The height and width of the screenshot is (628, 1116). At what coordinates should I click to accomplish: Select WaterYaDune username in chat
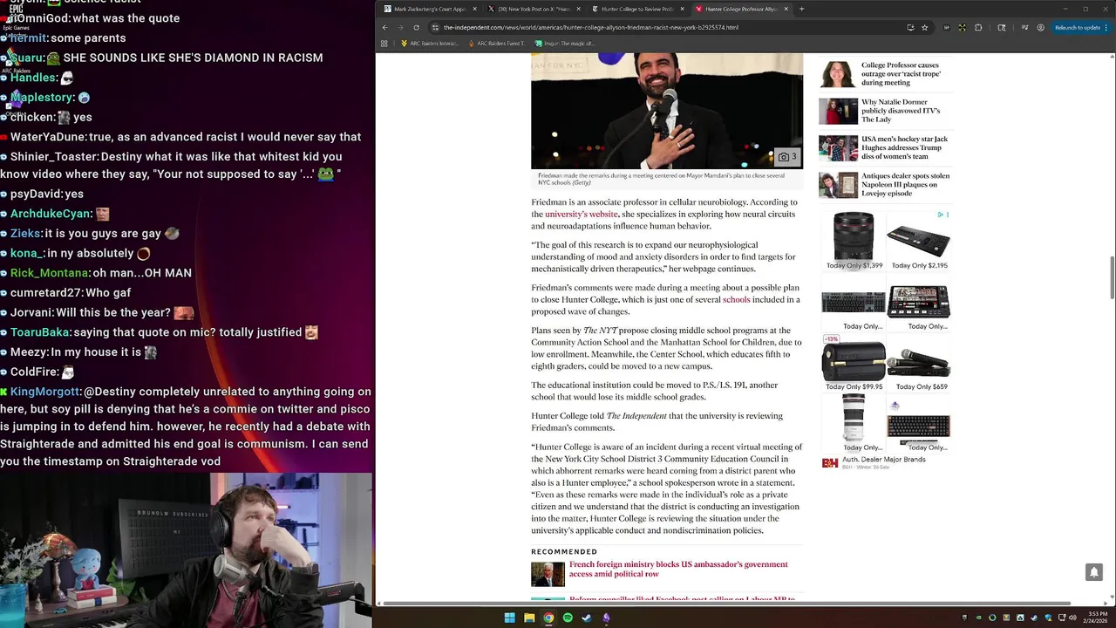coord(48,137)
